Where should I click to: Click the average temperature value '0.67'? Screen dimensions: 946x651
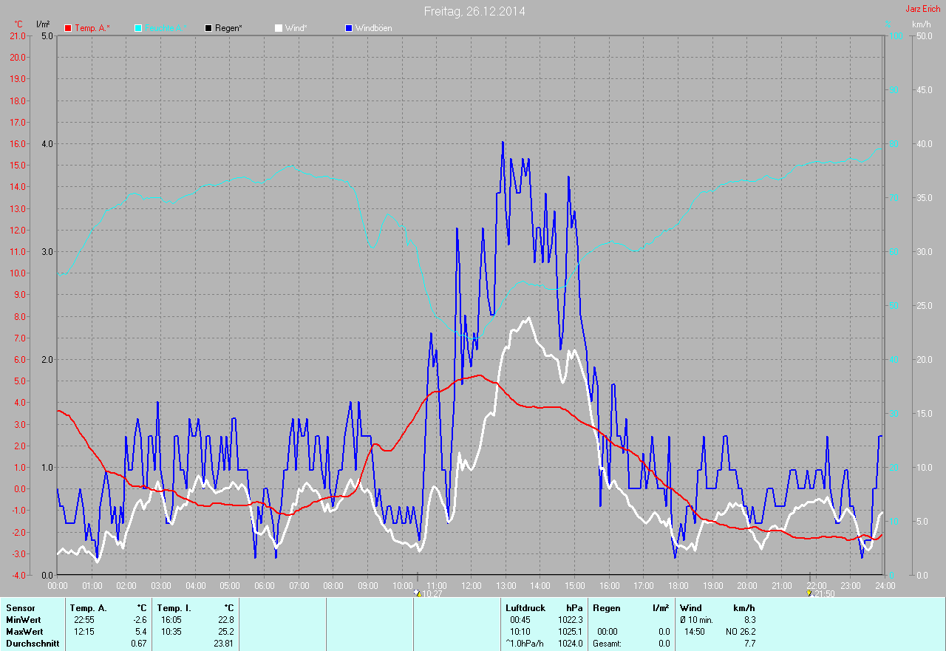click(139, 644)
